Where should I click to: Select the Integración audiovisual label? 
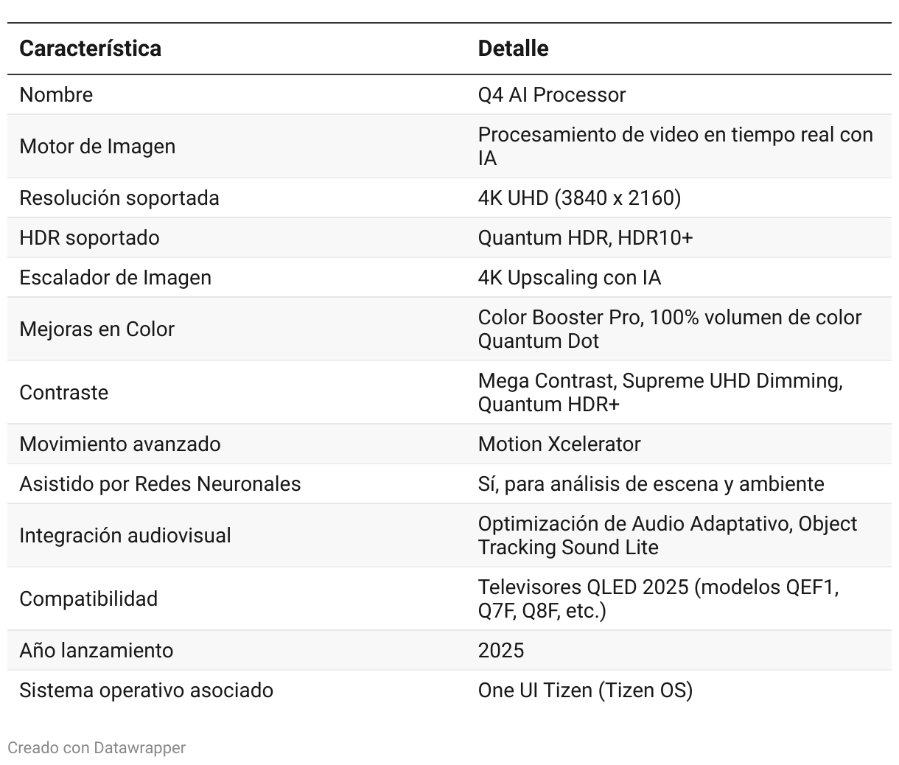pos(125,536)
